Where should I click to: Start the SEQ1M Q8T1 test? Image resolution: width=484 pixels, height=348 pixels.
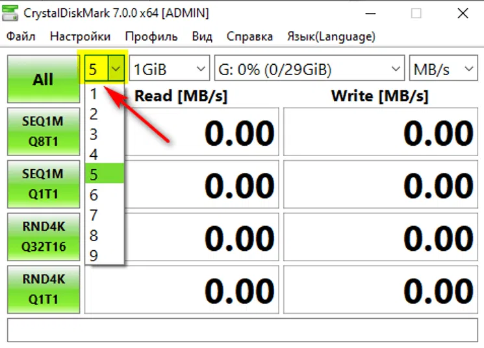(44, 132)
